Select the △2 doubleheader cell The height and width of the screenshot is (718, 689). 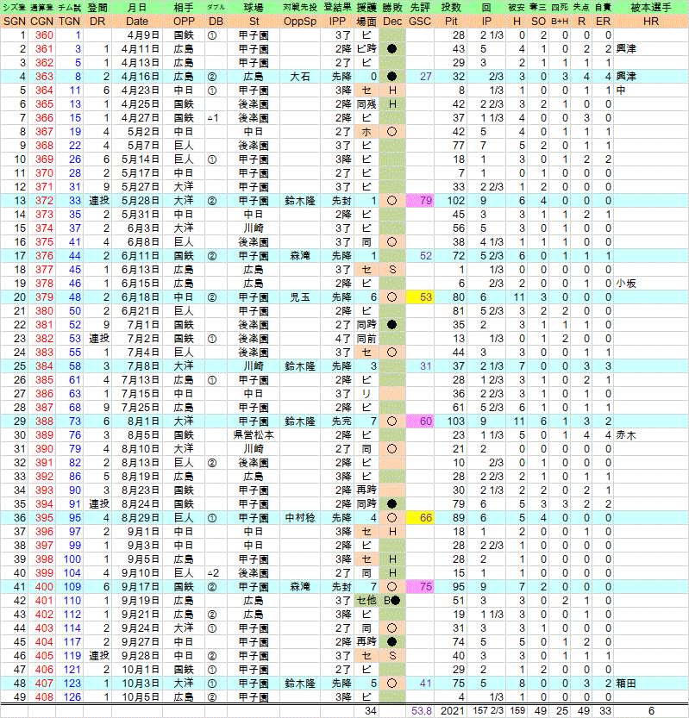pyautogui.click(x=213, y=573)
